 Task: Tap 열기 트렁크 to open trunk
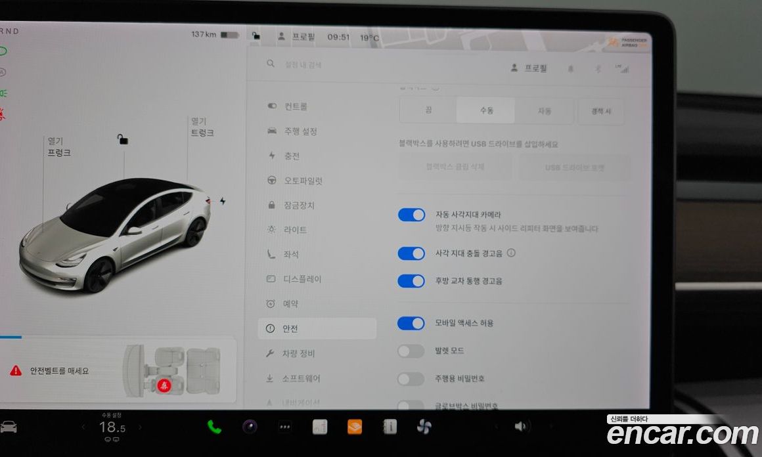(202, 127)
